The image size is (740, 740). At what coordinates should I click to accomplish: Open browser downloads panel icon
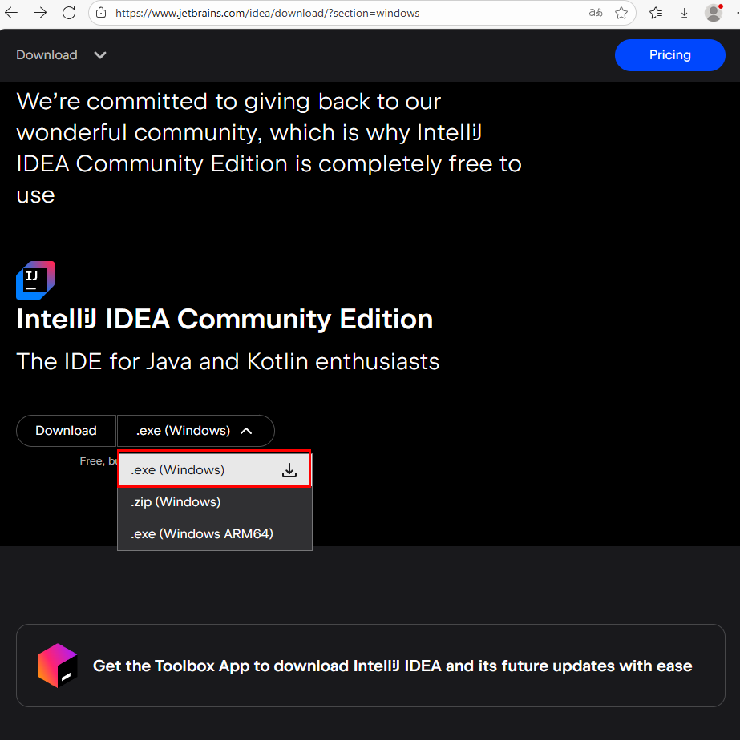click(x=684, y=13)
